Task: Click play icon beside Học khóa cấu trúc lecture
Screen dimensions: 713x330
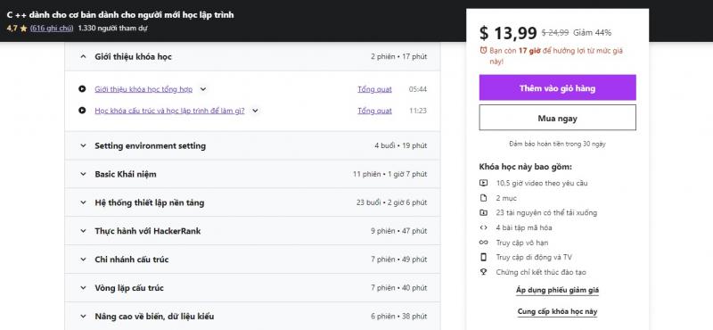Action: coord(82,111)
